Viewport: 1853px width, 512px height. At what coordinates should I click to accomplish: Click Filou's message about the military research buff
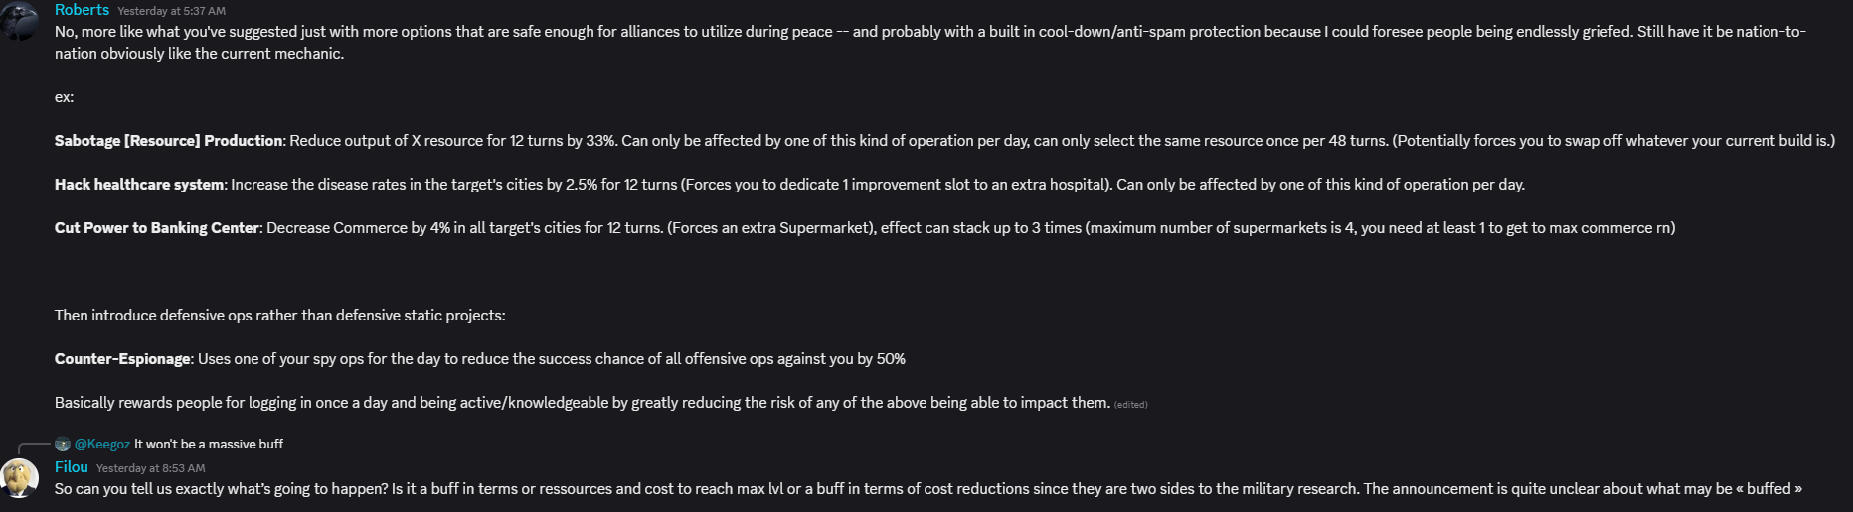coord(928,489)
